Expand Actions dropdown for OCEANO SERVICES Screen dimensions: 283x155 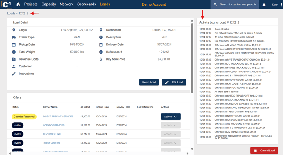pyautogui.click(x=171, y=126)
